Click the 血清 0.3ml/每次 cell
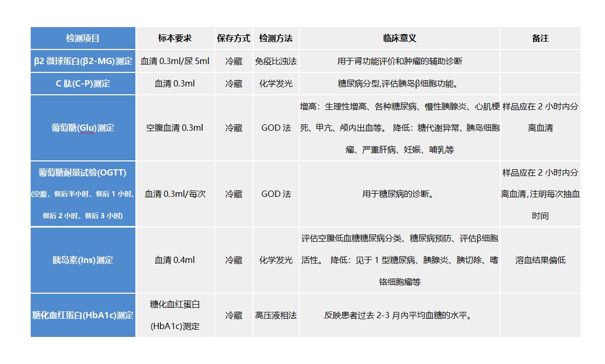 pos(175,194)
